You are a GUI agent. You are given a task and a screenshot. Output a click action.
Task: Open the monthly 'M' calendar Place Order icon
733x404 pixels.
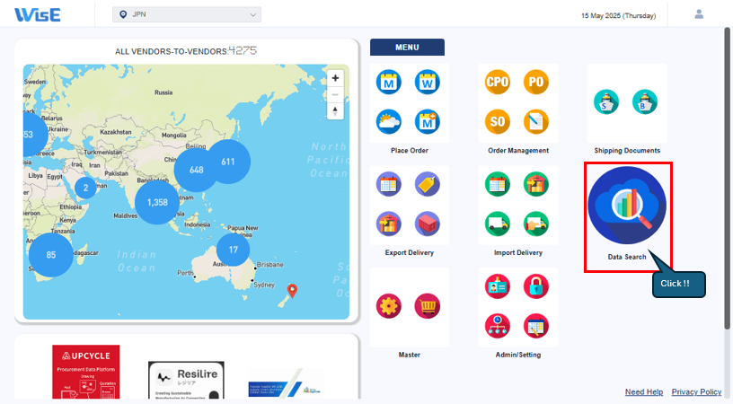[390, 83]
